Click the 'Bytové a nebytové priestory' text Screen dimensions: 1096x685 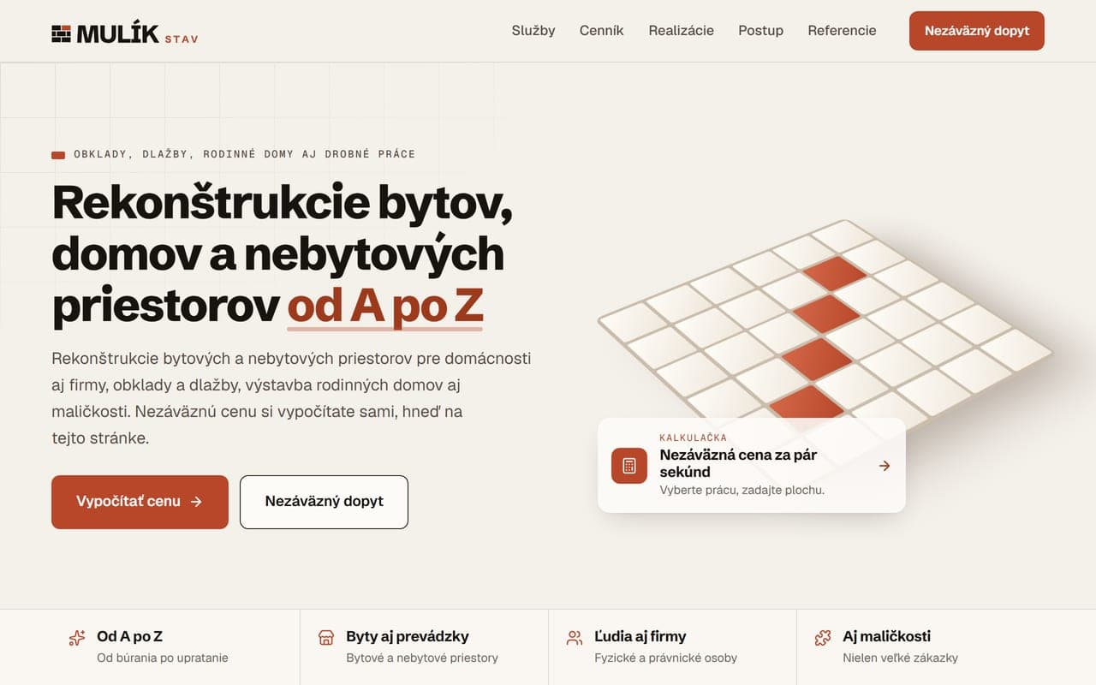coord(422,658)
